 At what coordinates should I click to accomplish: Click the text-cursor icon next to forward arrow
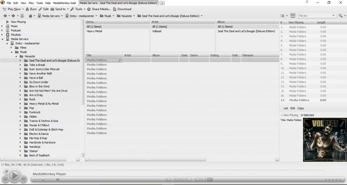tap(22, 16)
